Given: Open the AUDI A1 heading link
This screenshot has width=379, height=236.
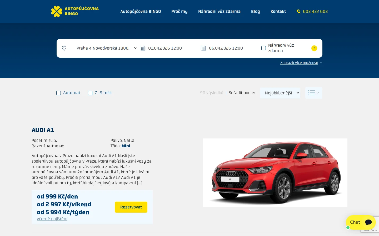Looking at the screenshot, I should (x=43, y=130).
